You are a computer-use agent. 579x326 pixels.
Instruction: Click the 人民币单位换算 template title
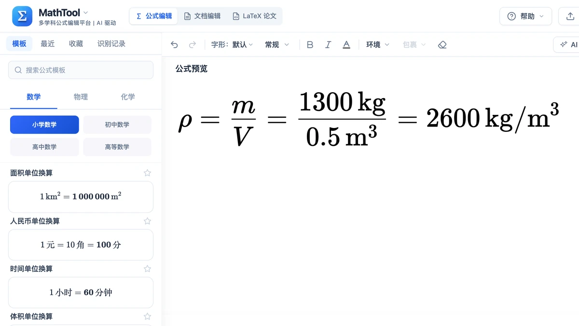35,221
